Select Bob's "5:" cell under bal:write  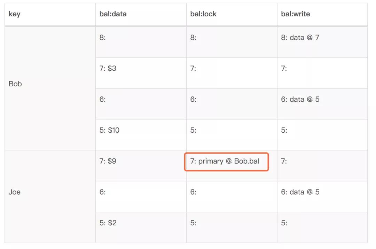click(x=284, y=130)
